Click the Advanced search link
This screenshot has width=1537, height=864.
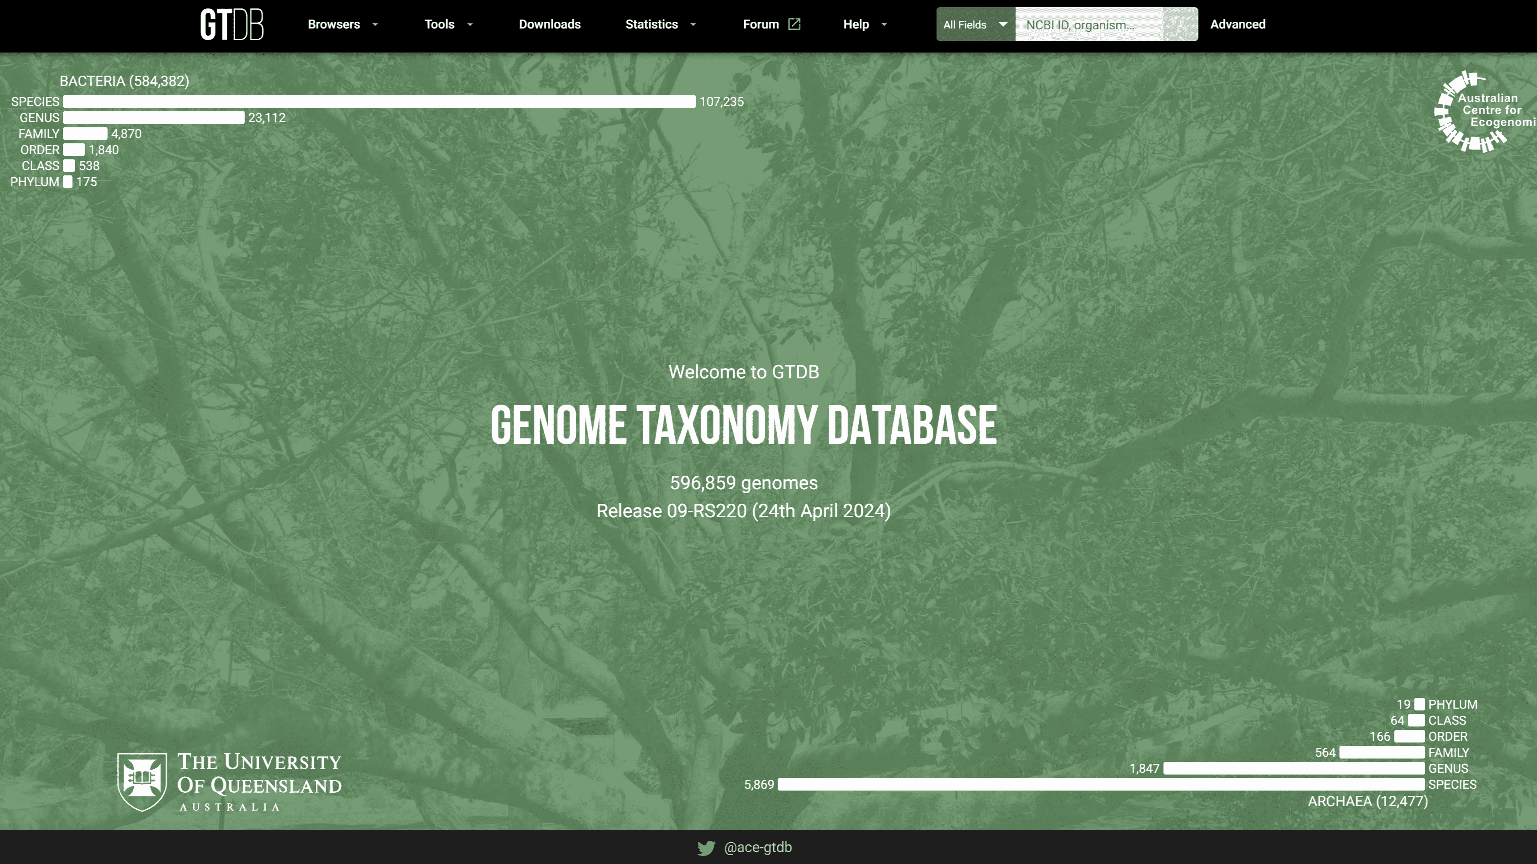tap(1237, 24)
